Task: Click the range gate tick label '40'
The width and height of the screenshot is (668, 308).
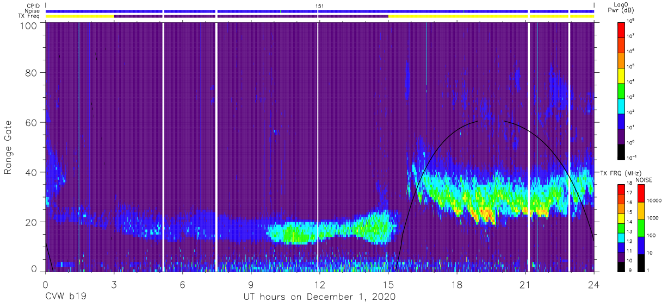Action: (x=31, y=172)
